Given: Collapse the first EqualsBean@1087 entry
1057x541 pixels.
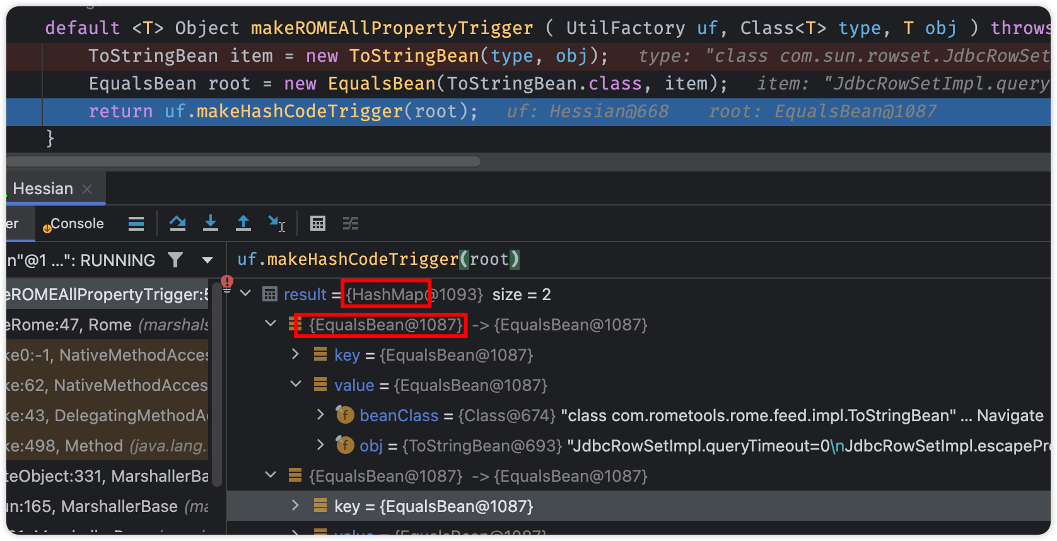Looking at the screenshot, I should (271, 324).
